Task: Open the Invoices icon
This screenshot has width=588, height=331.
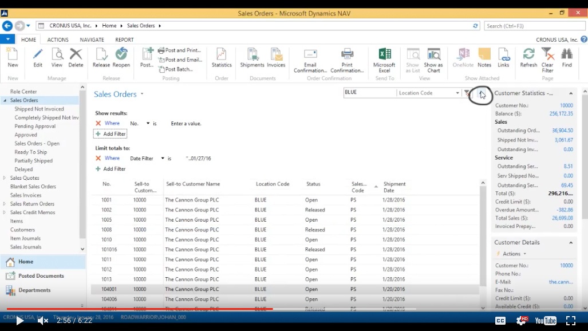Action: [276, 55]
